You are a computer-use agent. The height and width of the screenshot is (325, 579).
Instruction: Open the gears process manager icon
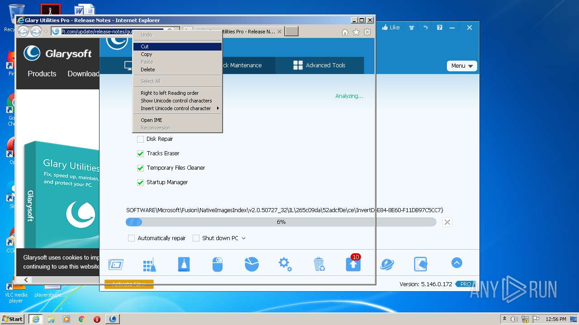[285, 265]
